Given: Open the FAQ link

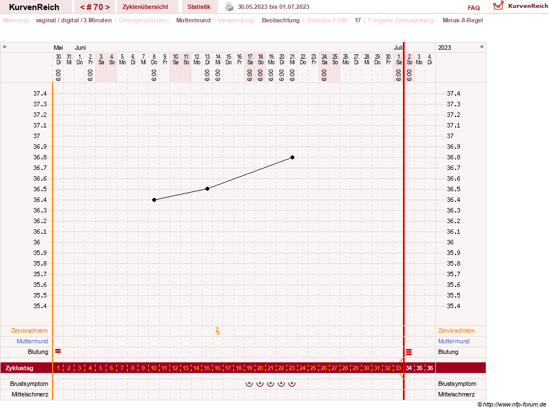Looking at the screenshot, I should click(x=473, y=8).
